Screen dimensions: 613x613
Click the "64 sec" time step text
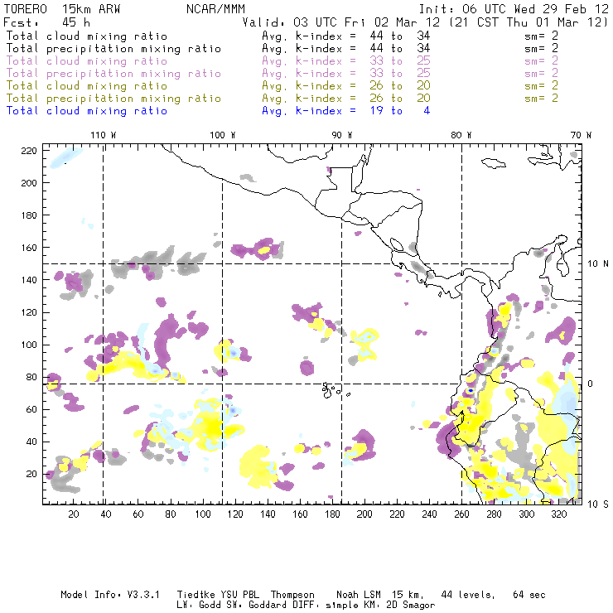click(x=529, y=595)
